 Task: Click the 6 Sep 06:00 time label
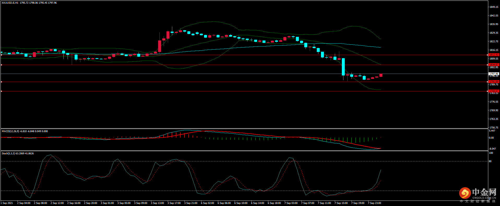224,203
